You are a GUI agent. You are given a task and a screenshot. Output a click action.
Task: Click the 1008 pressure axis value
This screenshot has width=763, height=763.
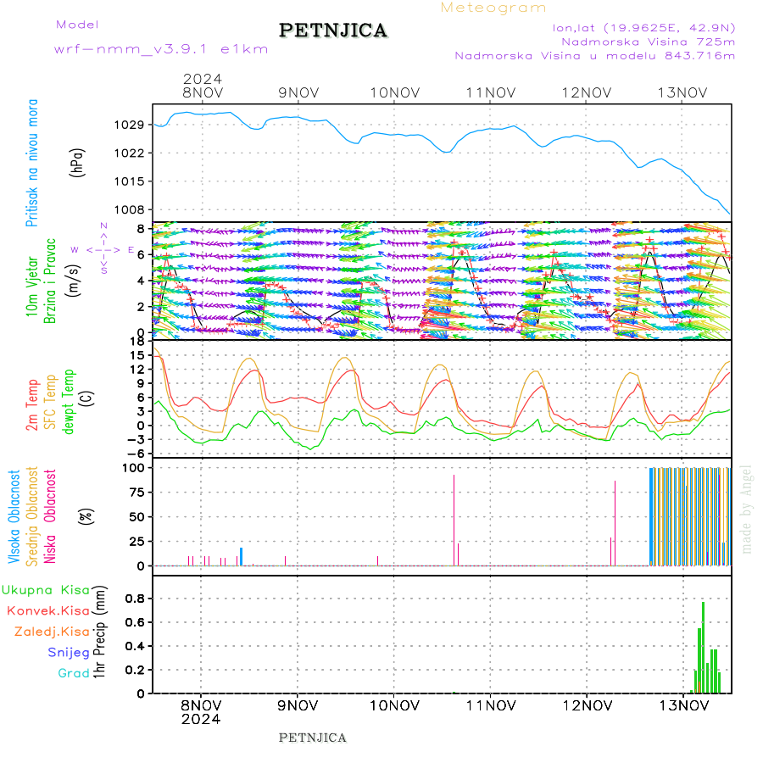(x=130, y=209)
